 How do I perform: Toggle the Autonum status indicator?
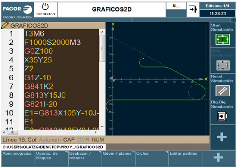[x=50, y=140]
